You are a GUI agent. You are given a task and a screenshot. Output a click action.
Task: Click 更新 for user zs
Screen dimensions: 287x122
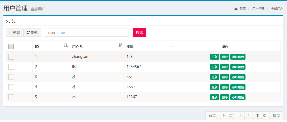click(x=215, y=97)
